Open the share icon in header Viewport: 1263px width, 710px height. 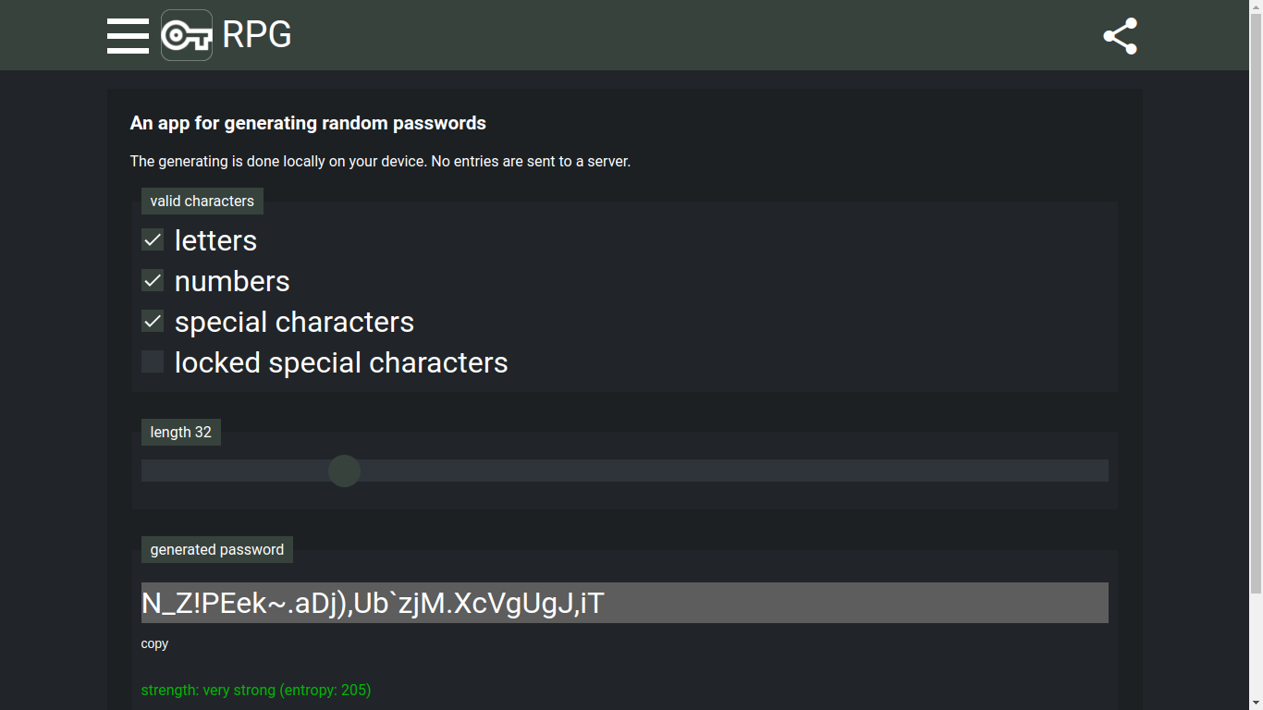click(1120, 36)
